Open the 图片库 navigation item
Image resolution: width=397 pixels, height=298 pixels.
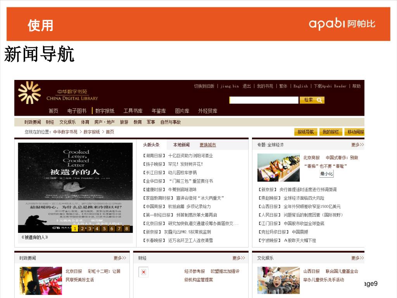(182, 111)
